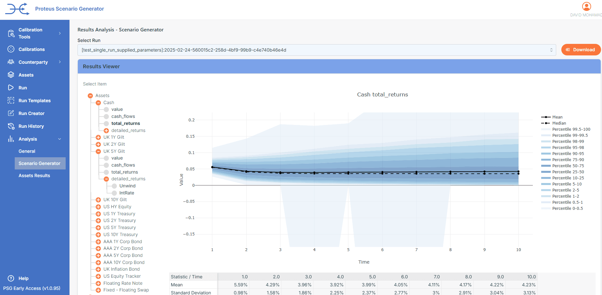Toggle Median series in chart legend

coord(559,123)
